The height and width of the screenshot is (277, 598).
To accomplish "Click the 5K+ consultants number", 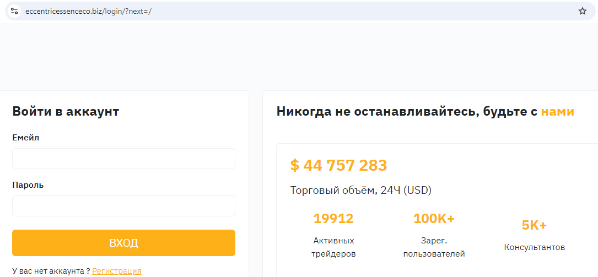I will pyautogui.click(x=534, y=226).
